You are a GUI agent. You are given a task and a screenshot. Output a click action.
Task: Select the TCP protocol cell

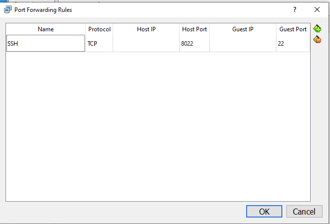pyautogui.click(x=99, y=43)
